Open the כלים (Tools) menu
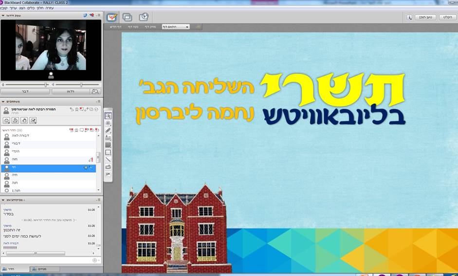Screen dimensions: 458x276 click(x=31, y=8)
